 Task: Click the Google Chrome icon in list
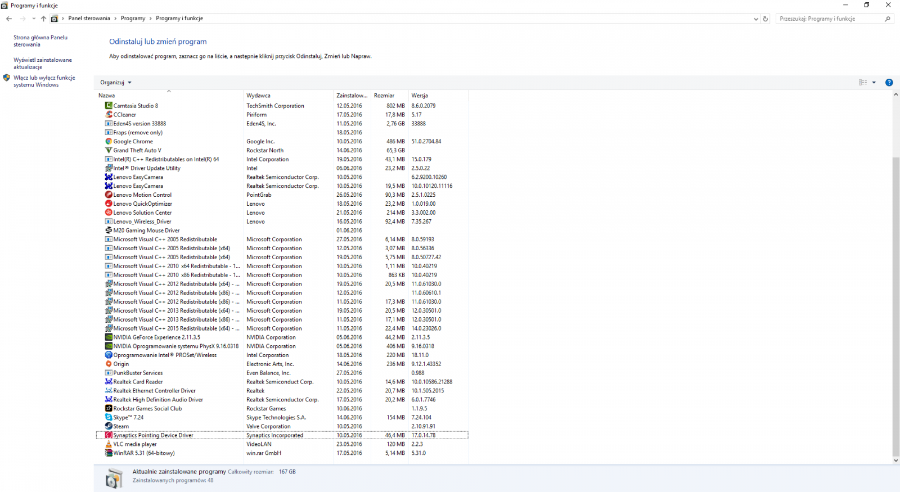tap(109, 142)
